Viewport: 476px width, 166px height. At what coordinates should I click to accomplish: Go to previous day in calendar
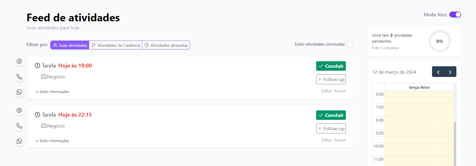point(438,72)
